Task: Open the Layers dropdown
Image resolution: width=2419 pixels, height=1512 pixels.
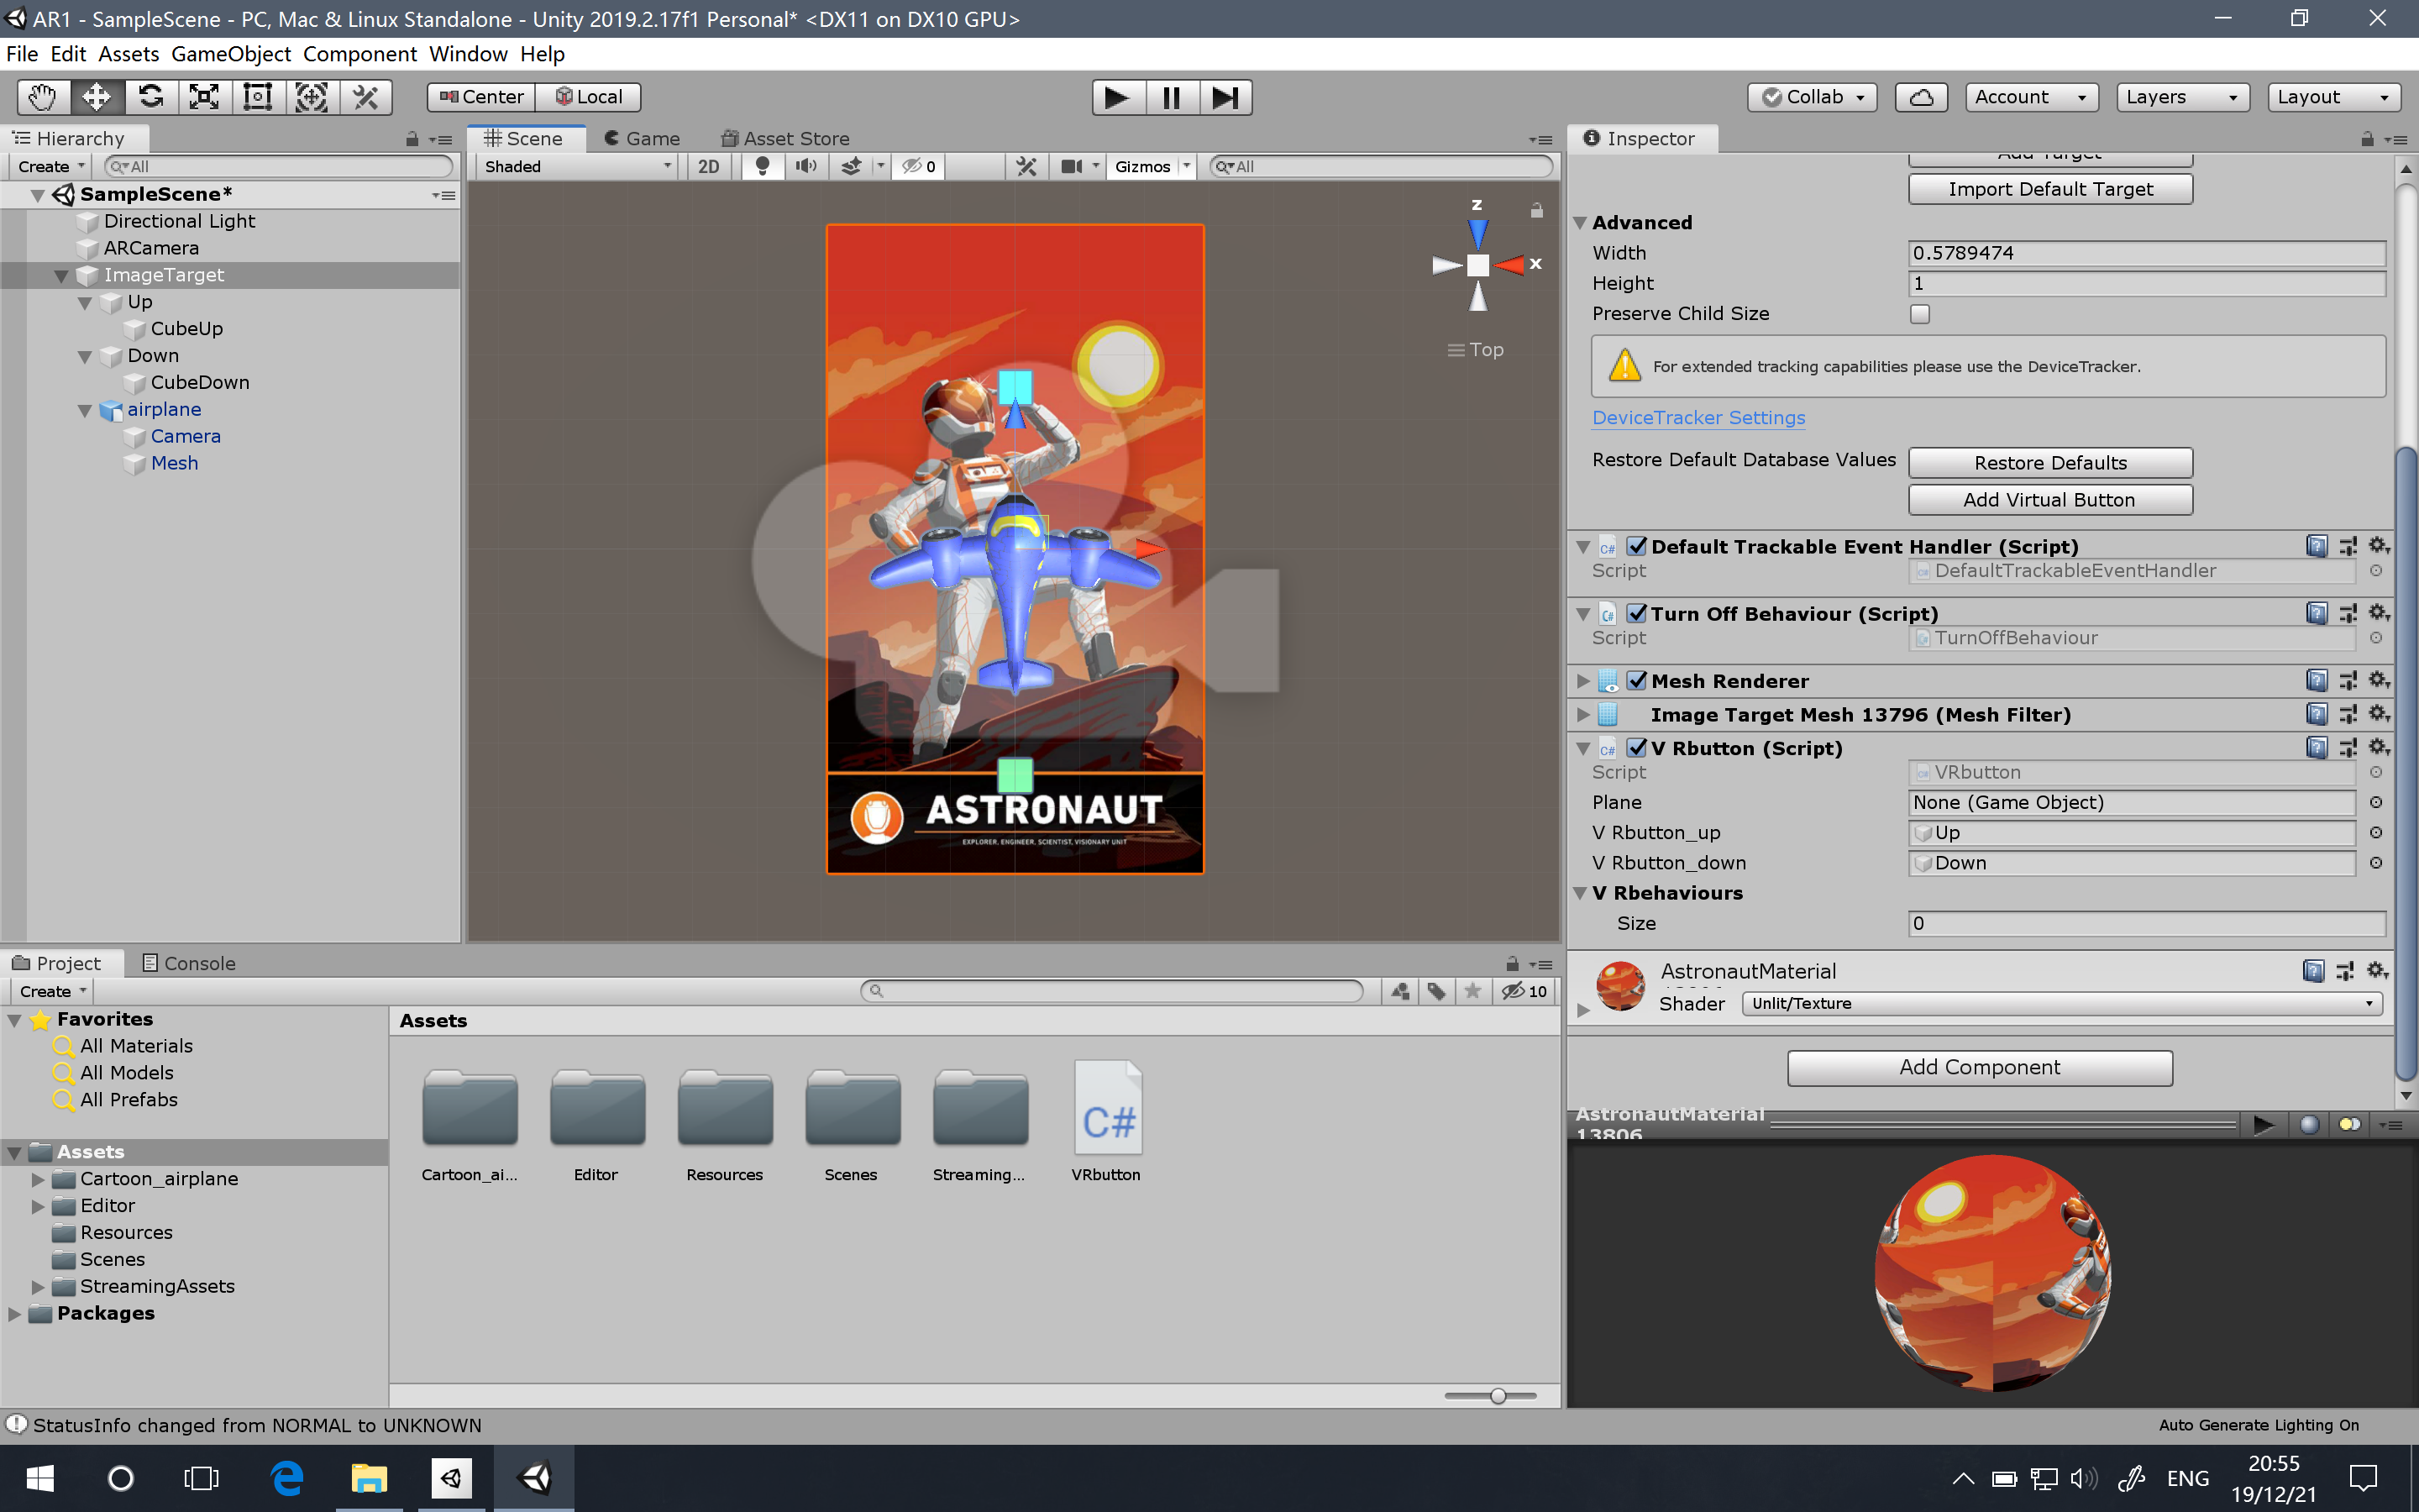Action: coord(2183,97)
